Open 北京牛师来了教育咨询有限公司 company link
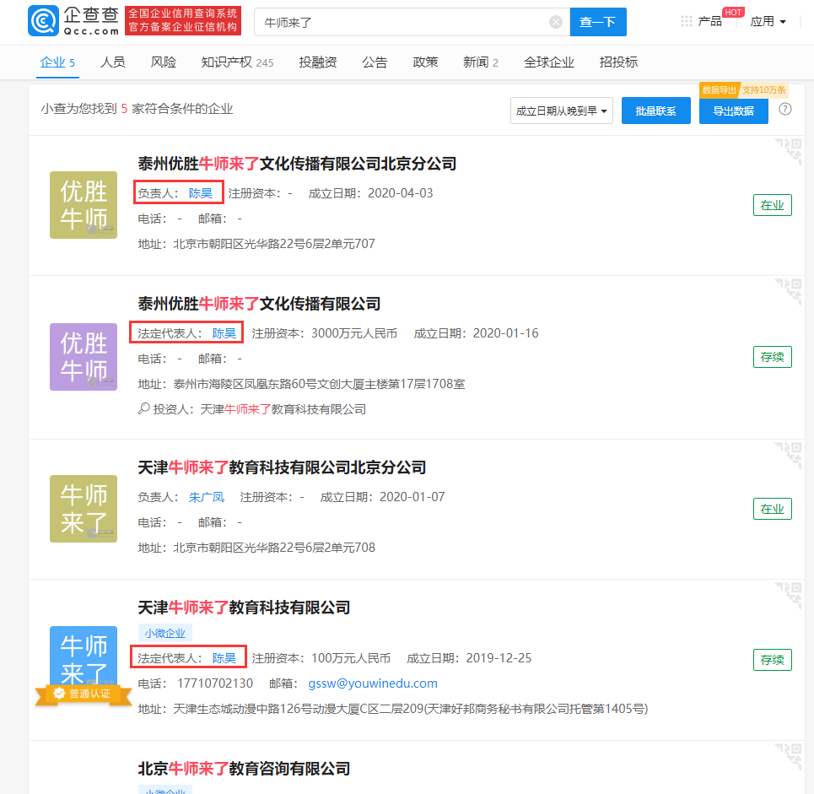The height and width of the screenshot is (794, 814). pyautogui.click(x=244, y=769)
